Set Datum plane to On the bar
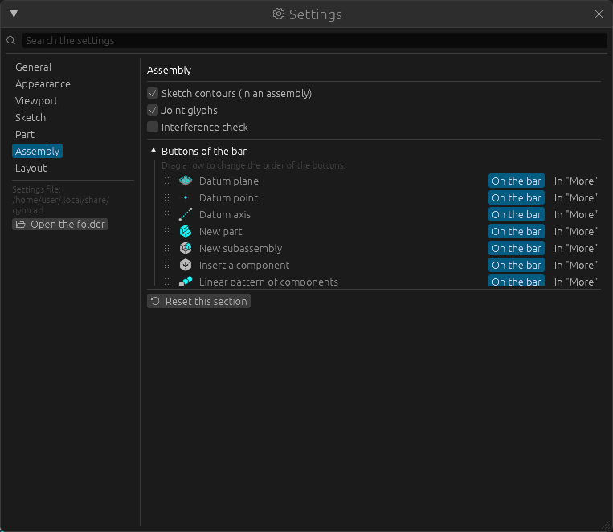Image resolution: width=613 pixels, height=532 pixels. click(517, 181)
